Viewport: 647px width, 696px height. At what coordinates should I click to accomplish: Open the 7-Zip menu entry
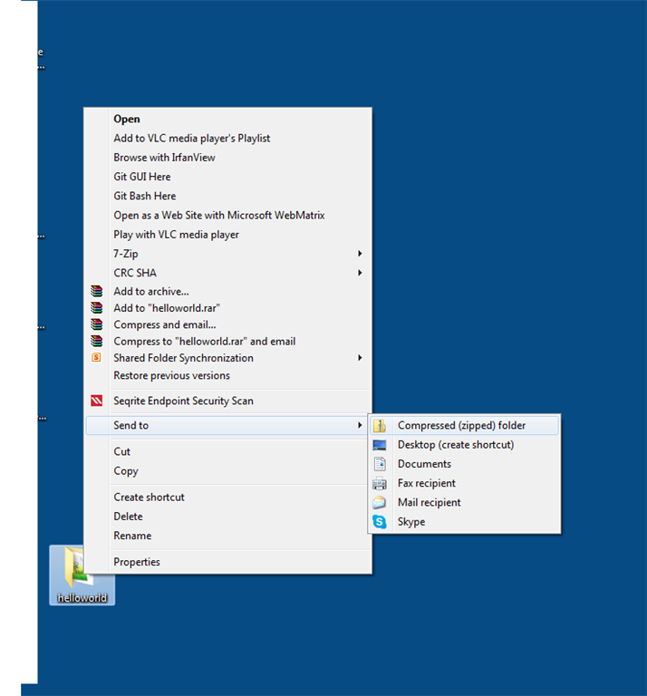[x=228, y=254]
